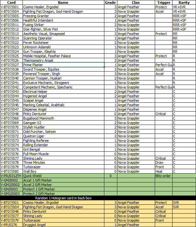
Task: Click the 'Blitz order' trigger cell
Action: point(164,176)
